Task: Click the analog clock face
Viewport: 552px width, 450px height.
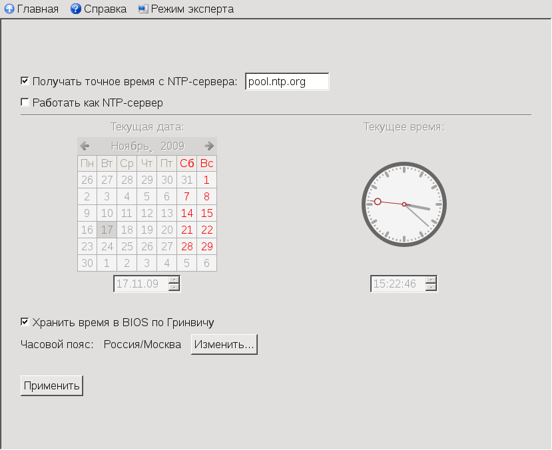Action: pos(404,204)
